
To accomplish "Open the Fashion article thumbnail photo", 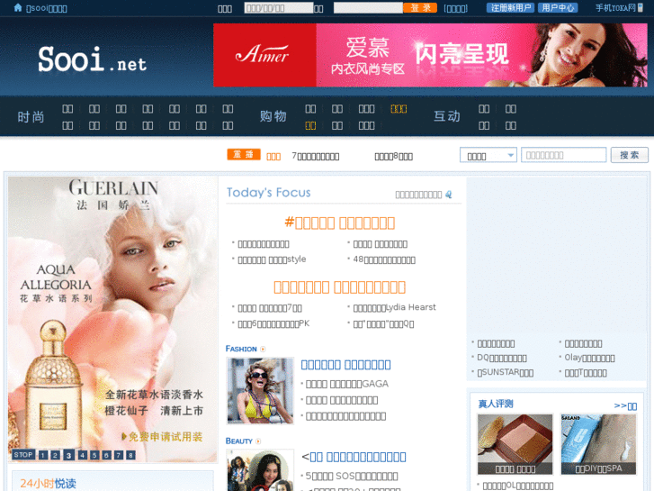I will [260, 391].
